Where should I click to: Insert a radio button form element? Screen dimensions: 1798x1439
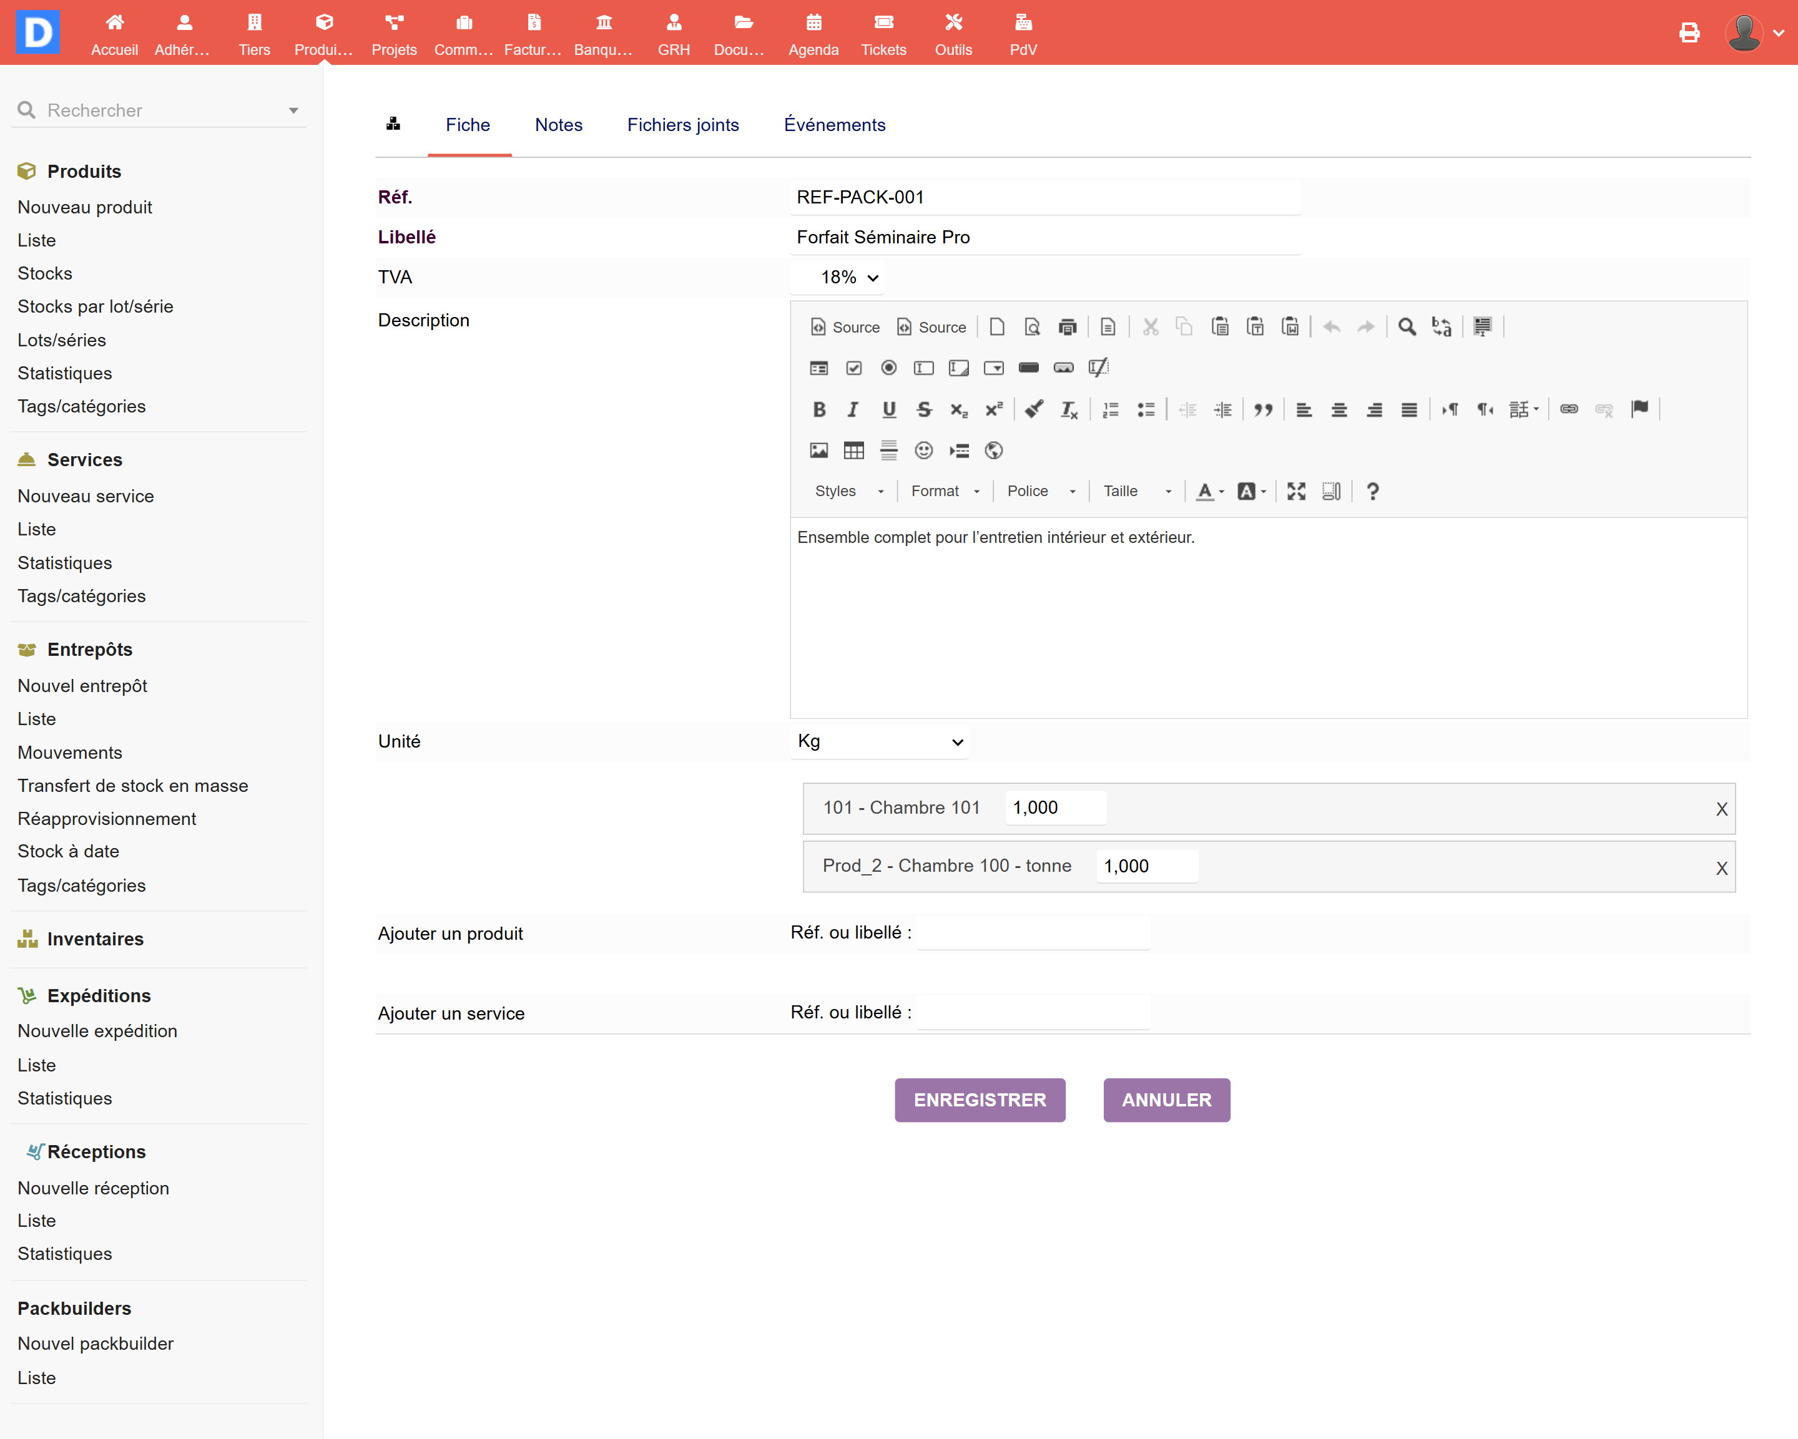pos(888,368)
